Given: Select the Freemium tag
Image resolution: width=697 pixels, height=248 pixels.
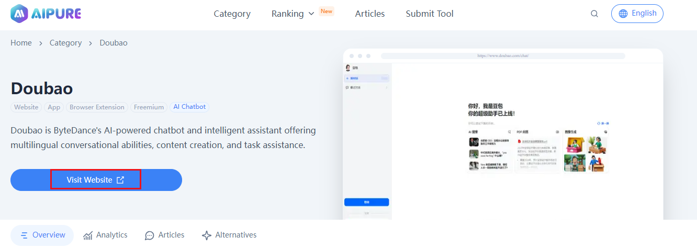Looking at the screenshot, I should click(149, 107).
